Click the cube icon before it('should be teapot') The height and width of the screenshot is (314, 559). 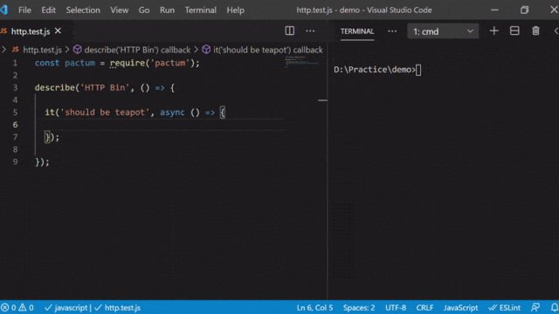206,50
